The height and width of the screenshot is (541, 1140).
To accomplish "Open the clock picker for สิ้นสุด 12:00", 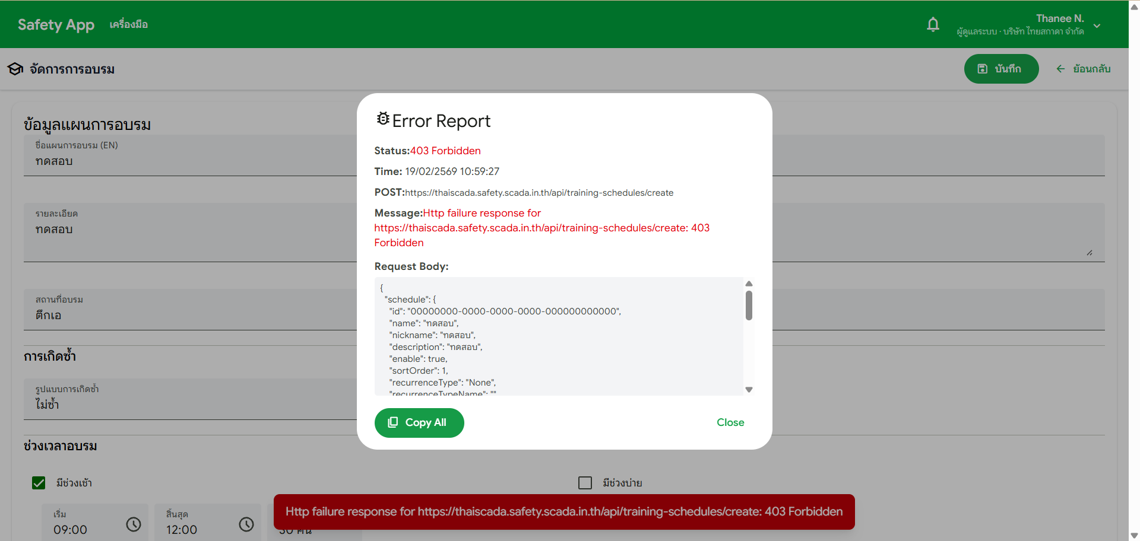I will coord(246,524).
